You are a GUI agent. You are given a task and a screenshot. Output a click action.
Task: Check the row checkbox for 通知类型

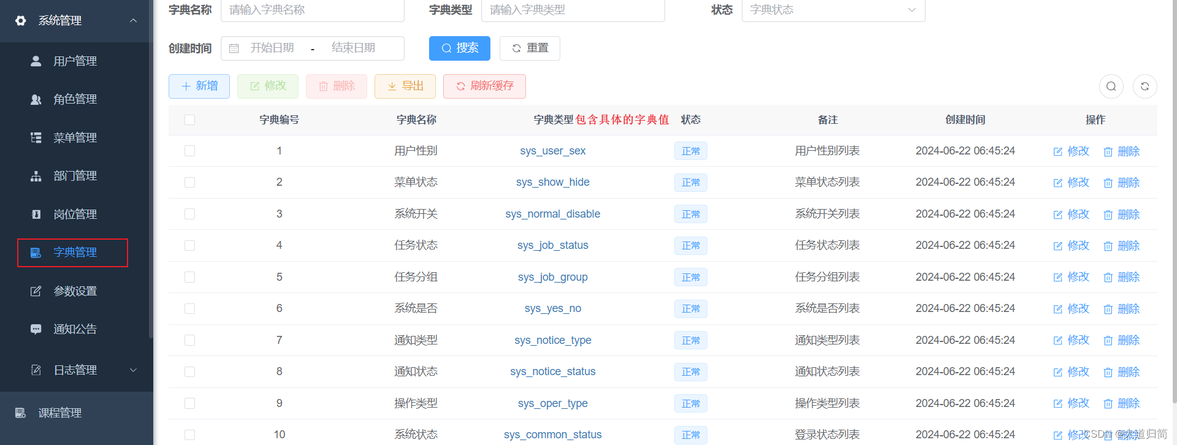click(x=189, y=340)
